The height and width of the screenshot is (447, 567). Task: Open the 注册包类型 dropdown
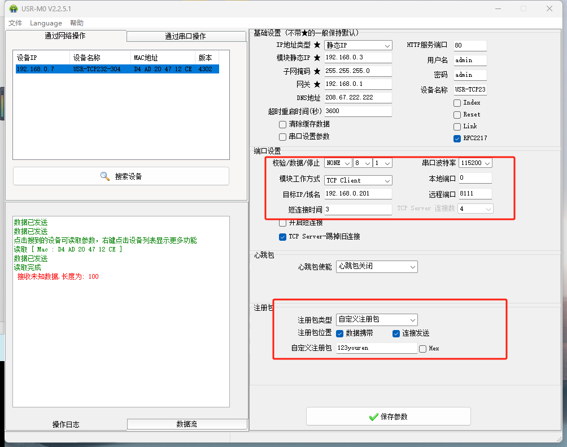[377, 320]
